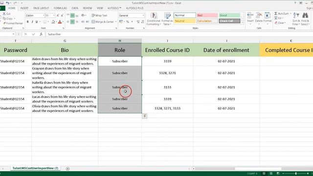
Task: Open the Fill dropdown in Editing group
Action: (279, 18)
